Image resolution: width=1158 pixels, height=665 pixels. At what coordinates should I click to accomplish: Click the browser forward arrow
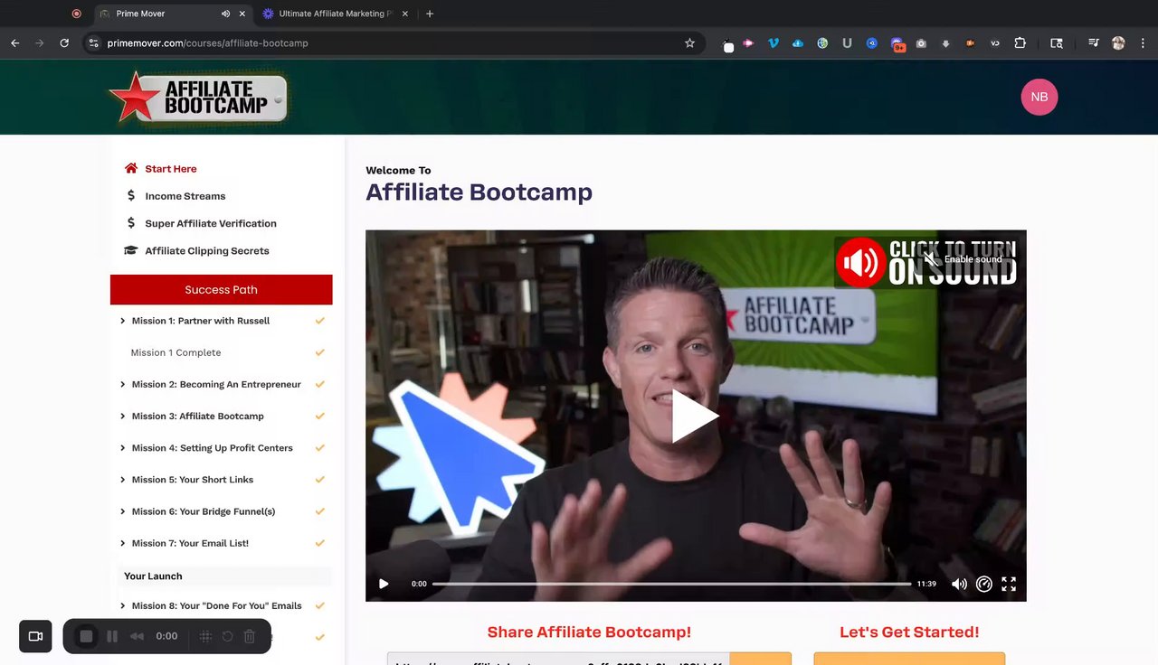click(x=39, y=42)
